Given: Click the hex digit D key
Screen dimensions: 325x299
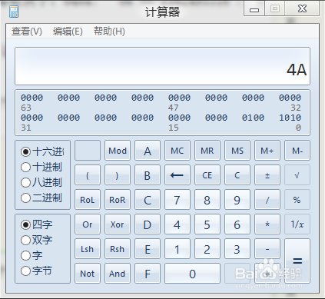Looking at the screenshot, I should [148, 224].
